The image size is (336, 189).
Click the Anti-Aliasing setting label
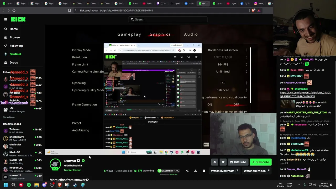tap(81, 130)
